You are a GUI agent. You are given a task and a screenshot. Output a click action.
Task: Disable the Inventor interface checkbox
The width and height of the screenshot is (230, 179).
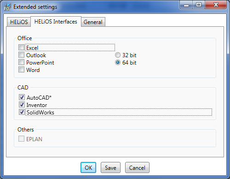click(x=22, y=105)
